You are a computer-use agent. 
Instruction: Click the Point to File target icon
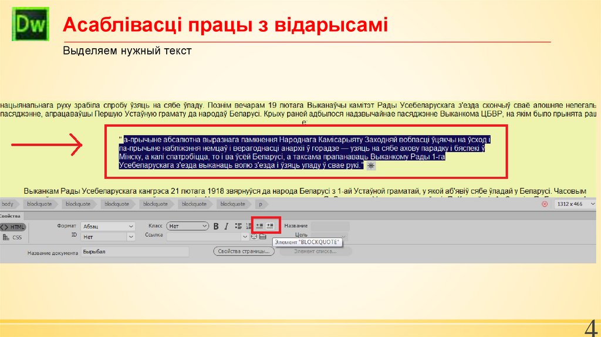pyautogui.click(x=254, y=237)
